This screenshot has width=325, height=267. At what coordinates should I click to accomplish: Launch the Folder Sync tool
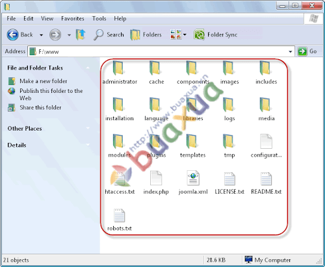tap(216, 34)
